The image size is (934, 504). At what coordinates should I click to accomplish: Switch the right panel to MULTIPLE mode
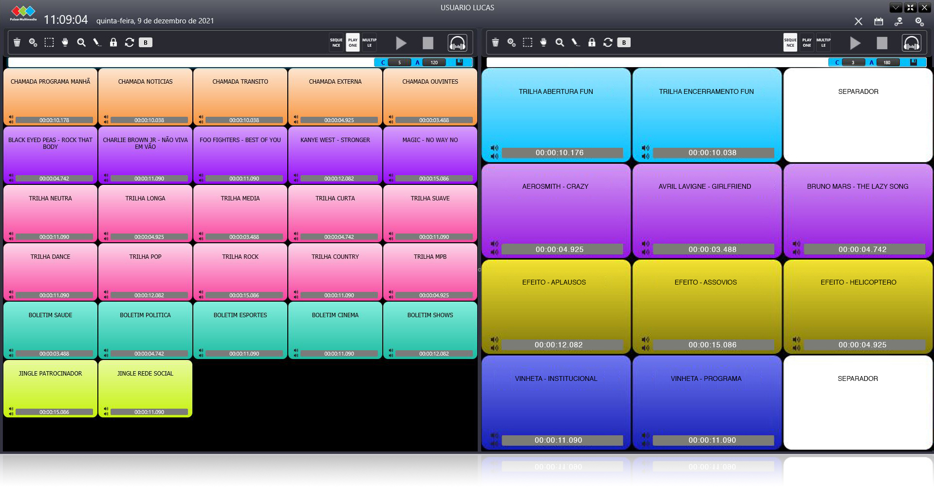click(x=823, y=43)
